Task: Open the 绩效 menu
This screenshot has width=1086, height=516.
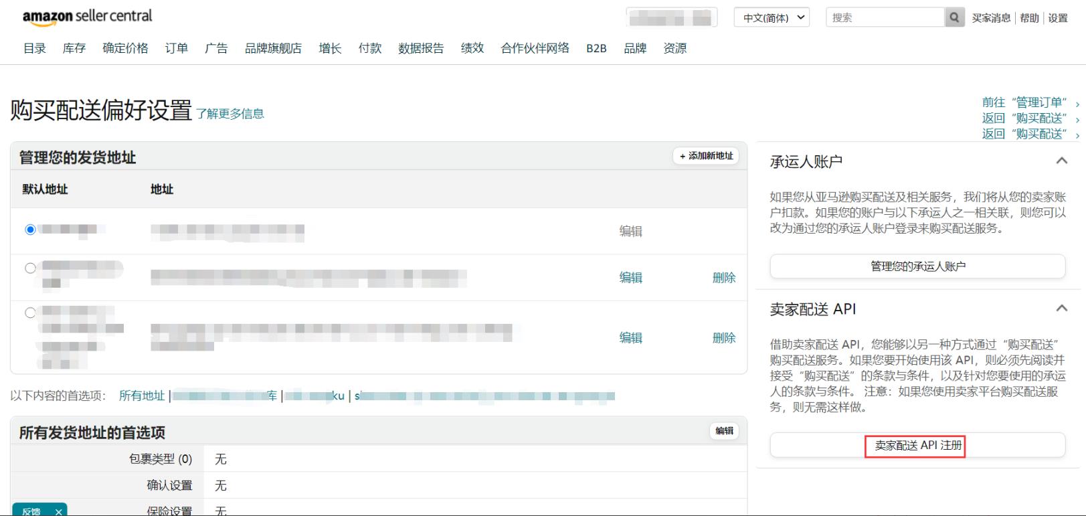Action: pyautogui.click(x=472, y=48)
